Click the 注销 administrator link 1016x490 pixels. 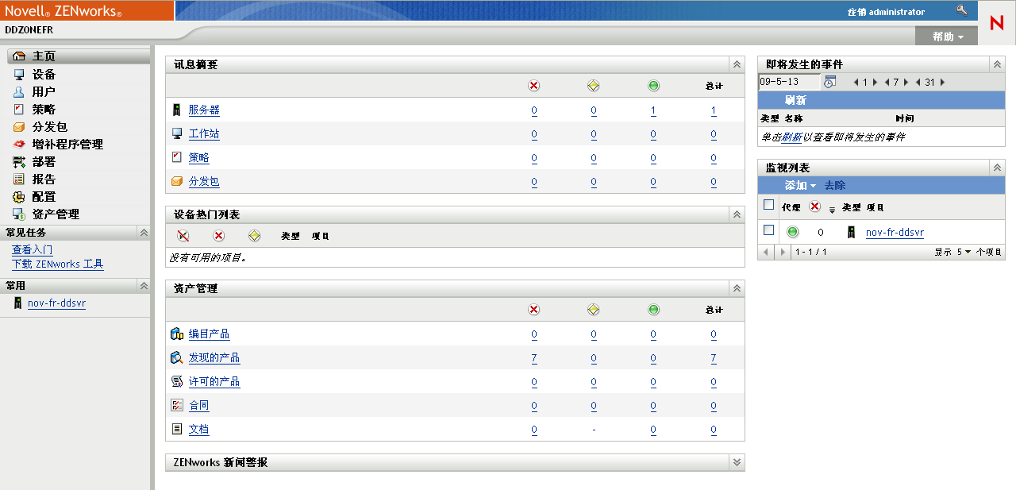pyautogui.click(x=886, y=12)
